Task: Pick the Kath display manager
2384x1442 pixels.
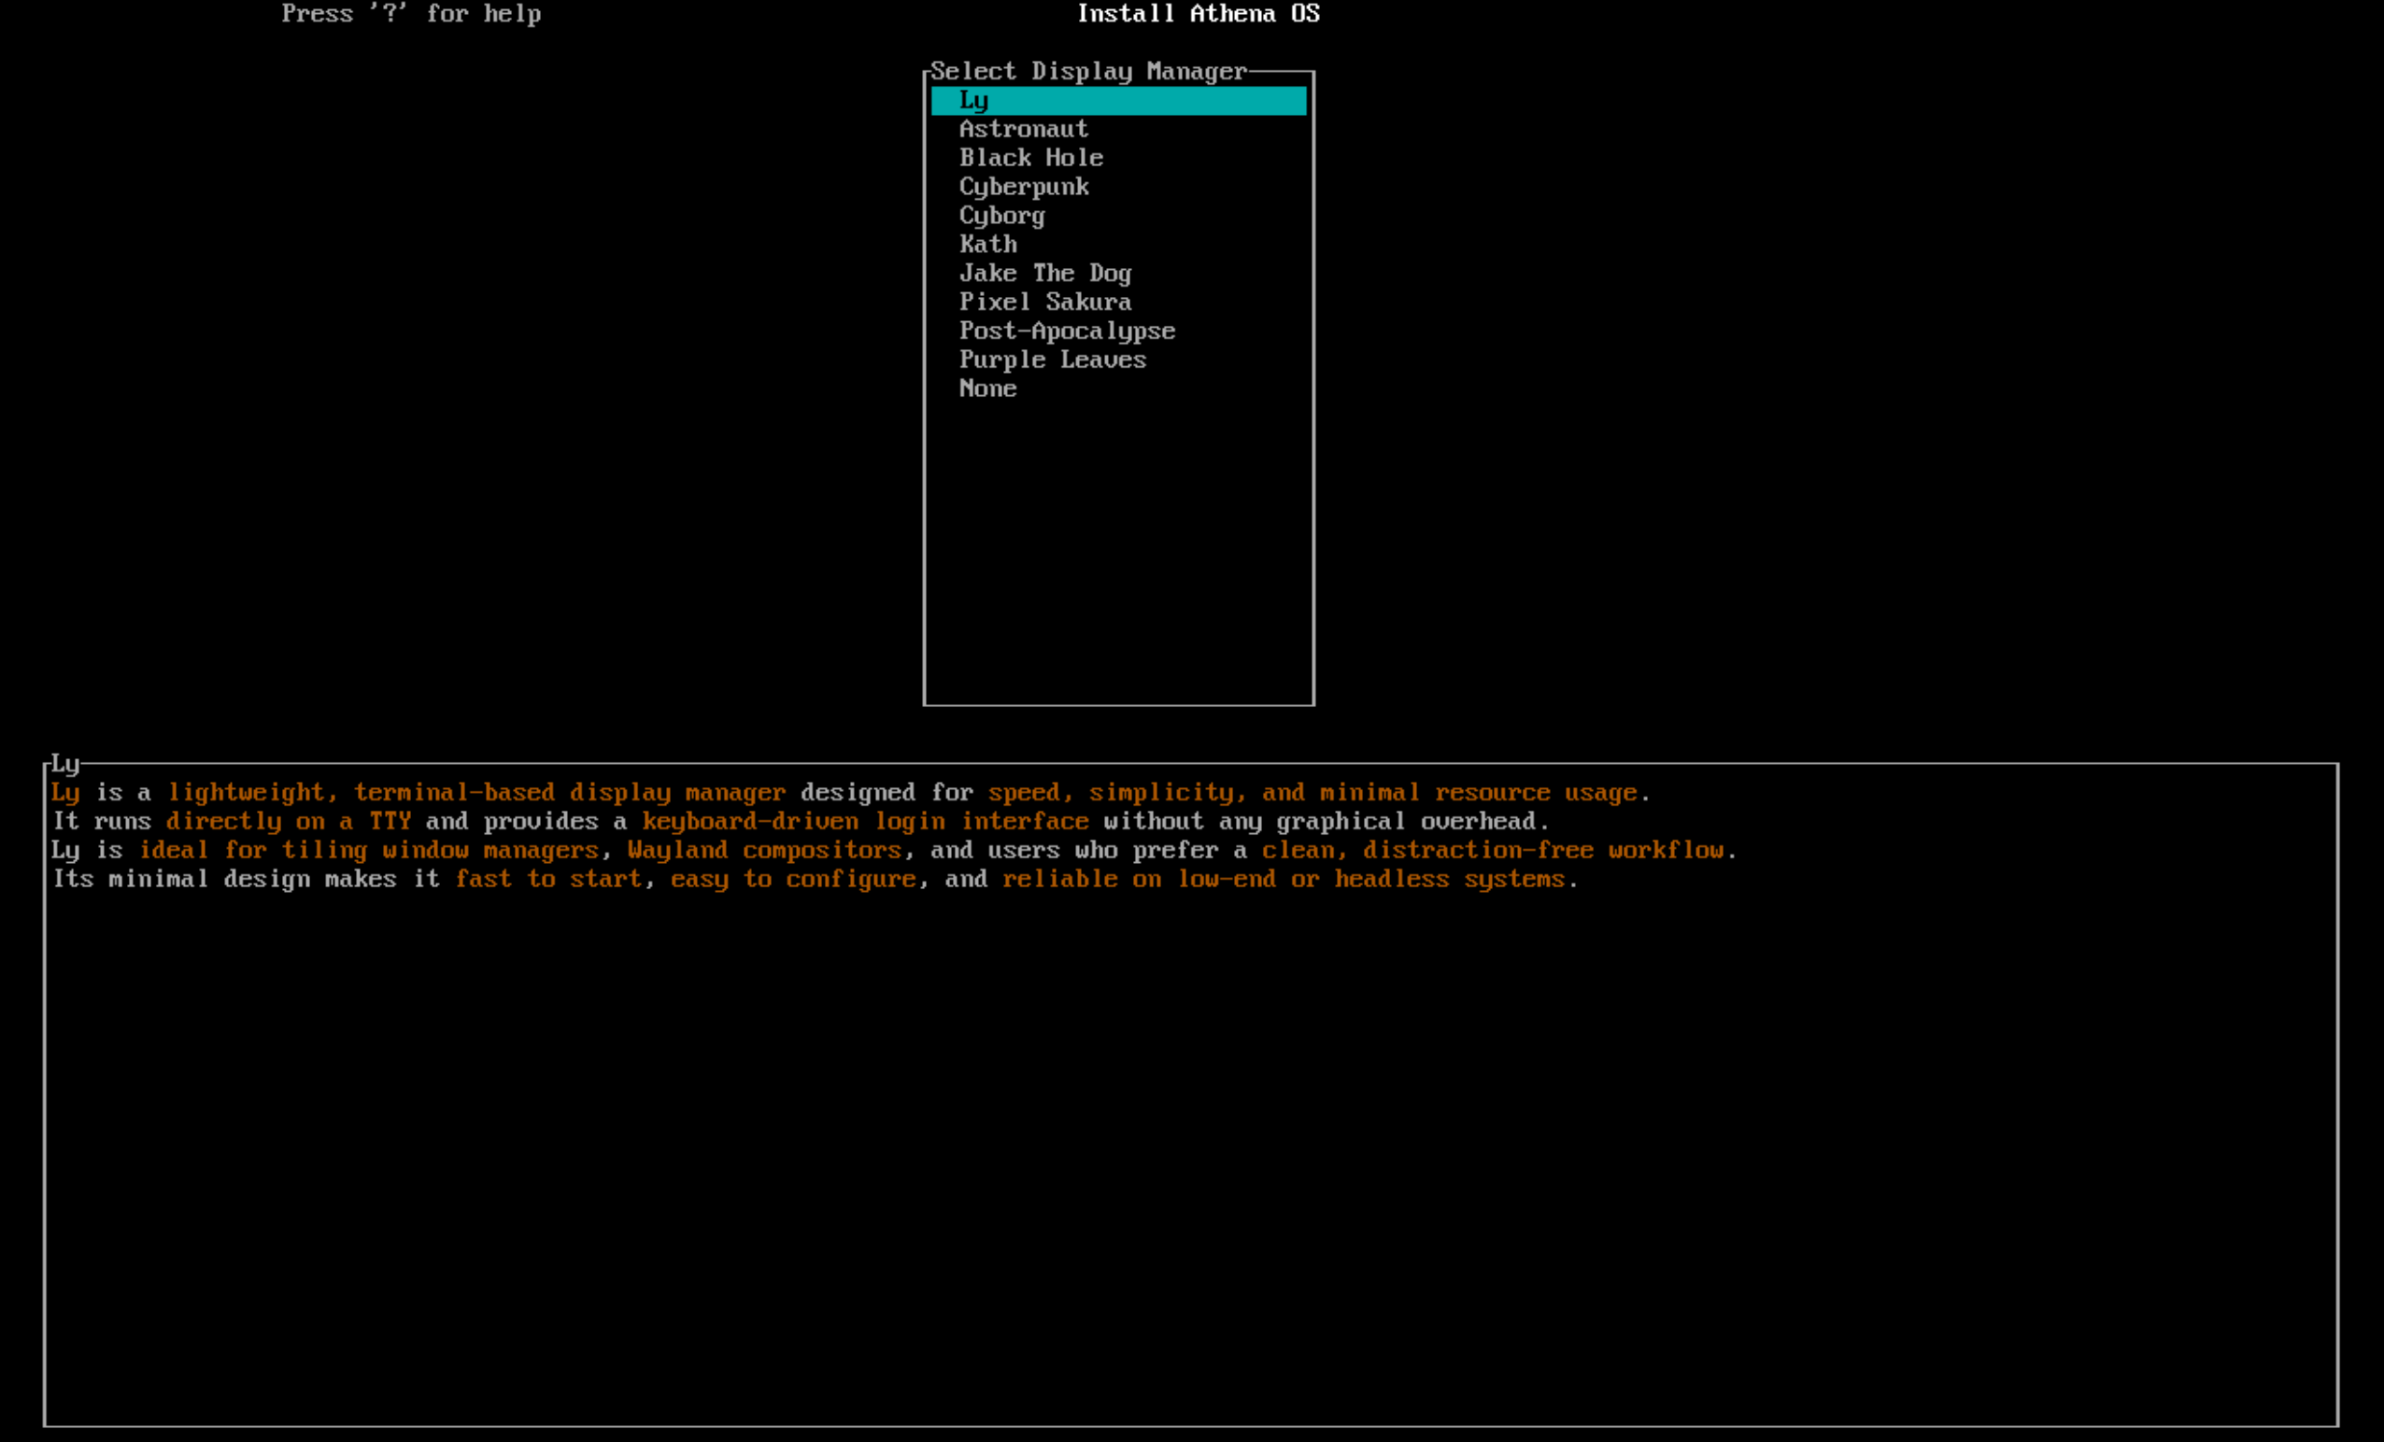Action: (987, 244)
